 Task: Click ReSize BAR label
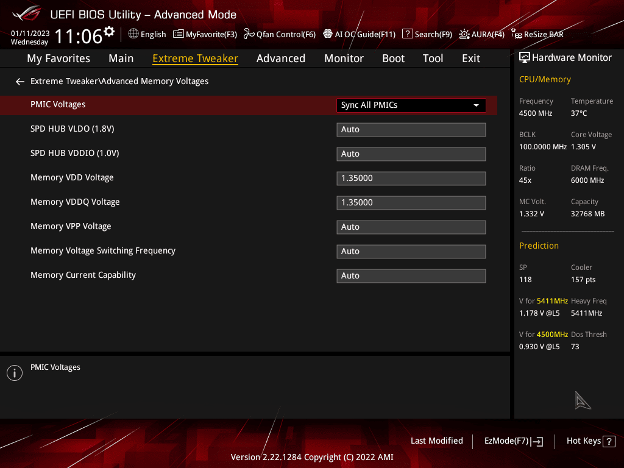click(x=544, y=35)
